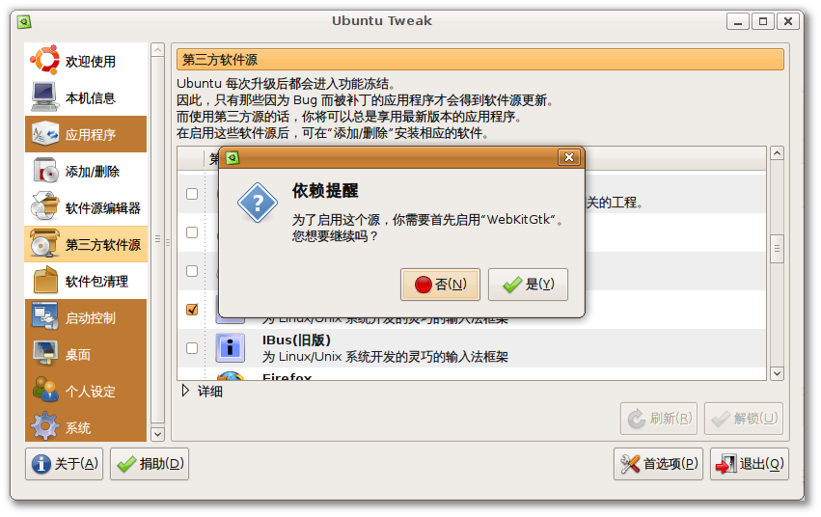The width and height of the screenshot is (821, 517).
Task: Expand the 详细 details section
Action: pyautogui.click(x=185, y=391)
